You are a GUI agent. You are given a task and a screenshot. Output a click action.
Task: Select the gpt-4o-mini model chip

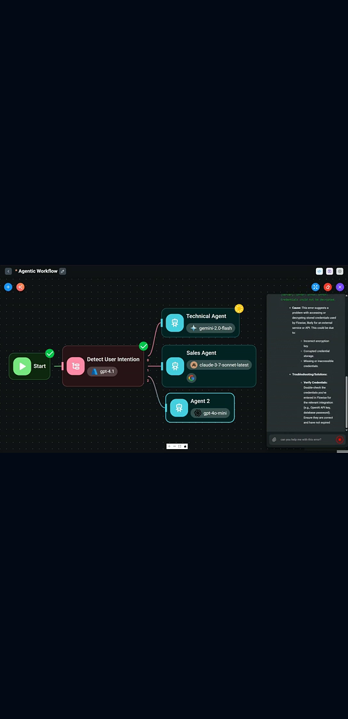pos(210,413)
